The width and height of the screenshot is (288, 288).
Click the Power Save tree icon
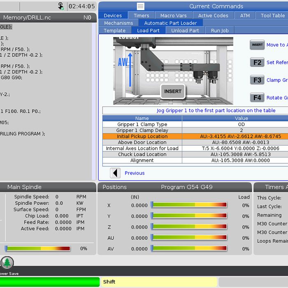click(7, 262)
